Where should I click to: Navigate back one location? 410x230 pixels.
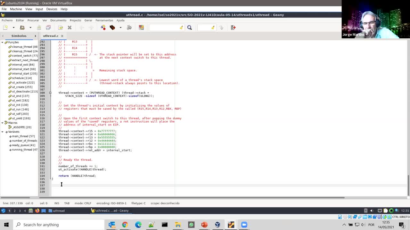point(82,27)
